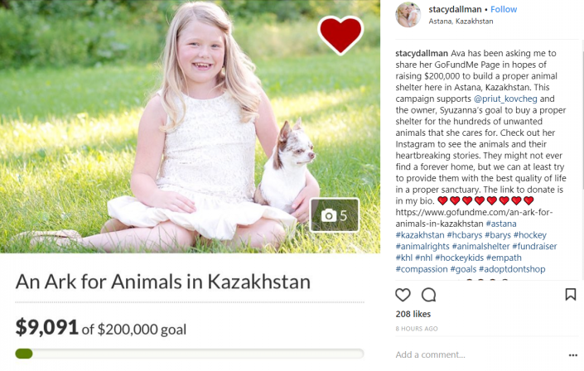584x371 pixels.
Task: Save post with bookmark icon
Action: [570, 295]
